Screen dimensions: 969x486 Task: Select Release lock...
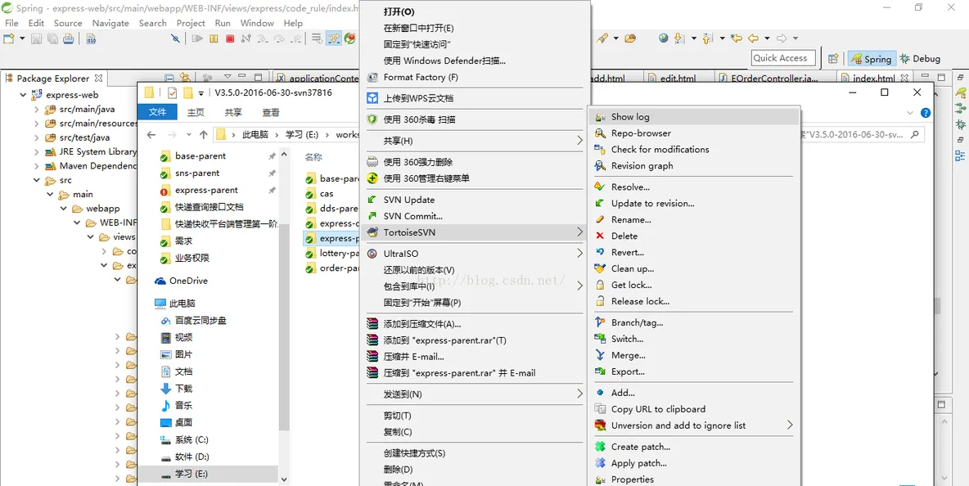(x=693, y=301)
